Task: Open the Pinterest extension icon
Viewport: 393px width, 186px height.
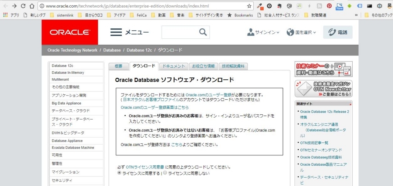Action: click(329, 6)
